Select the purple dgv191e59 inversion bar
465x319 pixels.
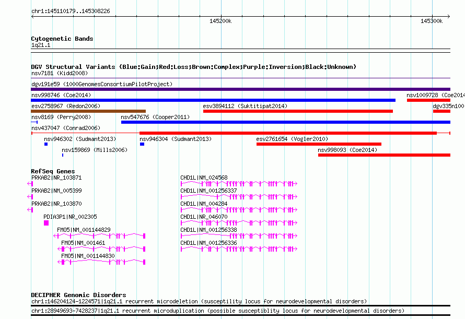(240, 89)
